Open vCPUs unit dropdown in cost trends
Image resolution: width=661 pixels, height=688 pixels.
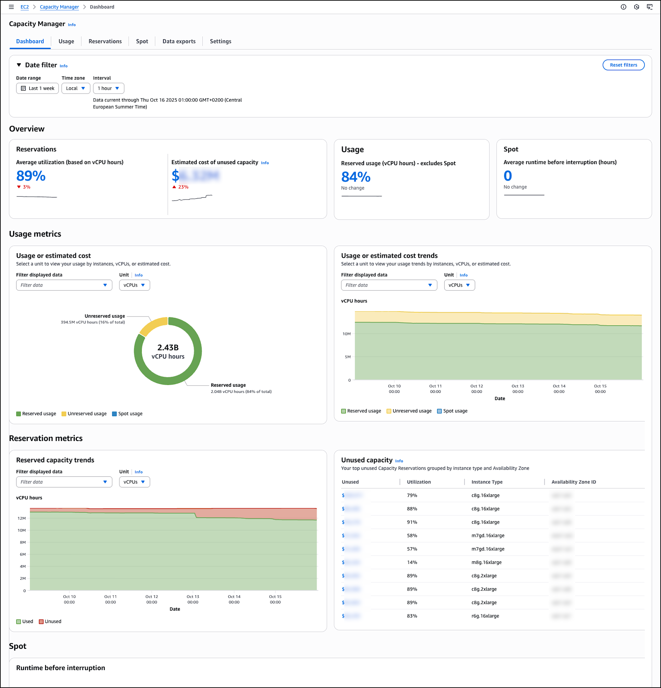(459, 286)
